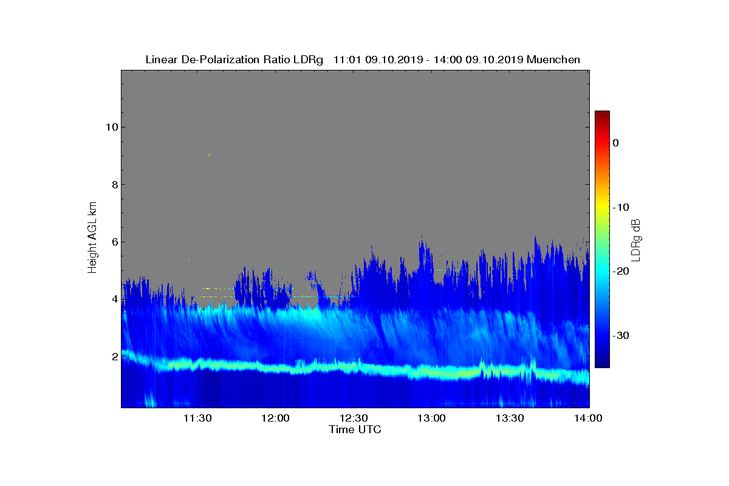Click the yellow band of the colorbar
The image size is (729, 486).
point(602,207)
